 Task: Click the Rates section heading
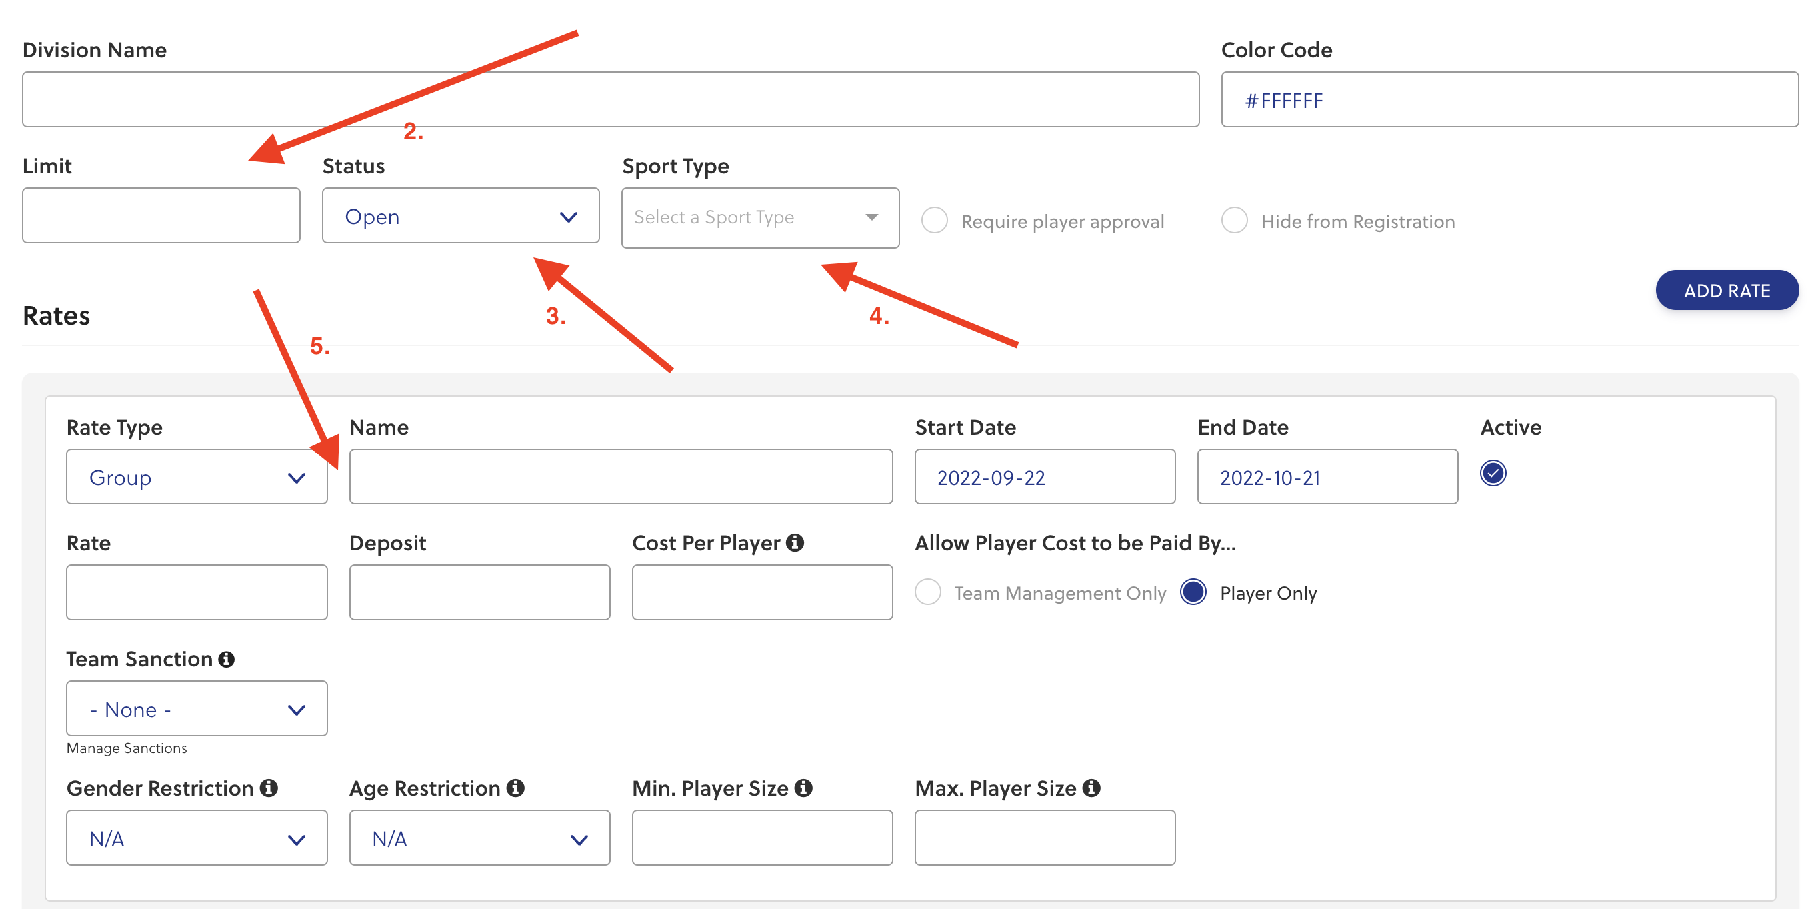[57, 316]
